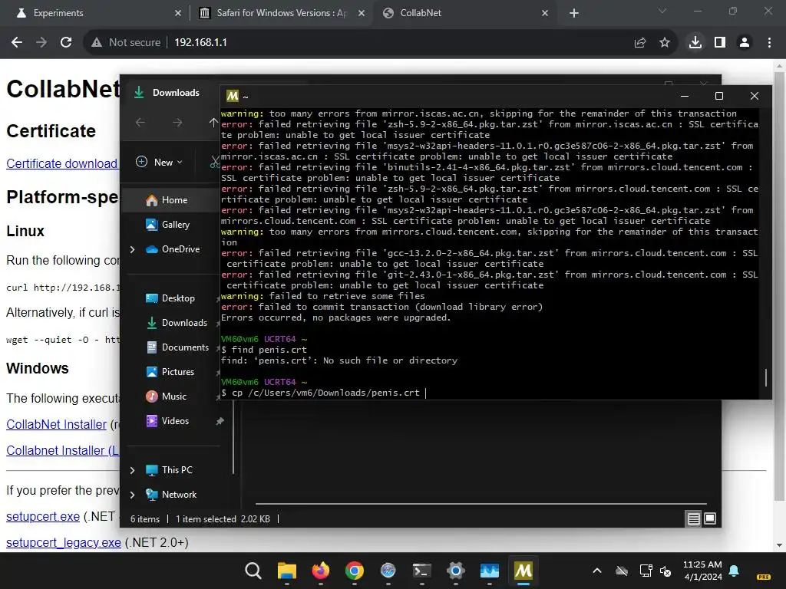Share this page icon in address bar
786x589 pixels.
[x=640, y=43]
